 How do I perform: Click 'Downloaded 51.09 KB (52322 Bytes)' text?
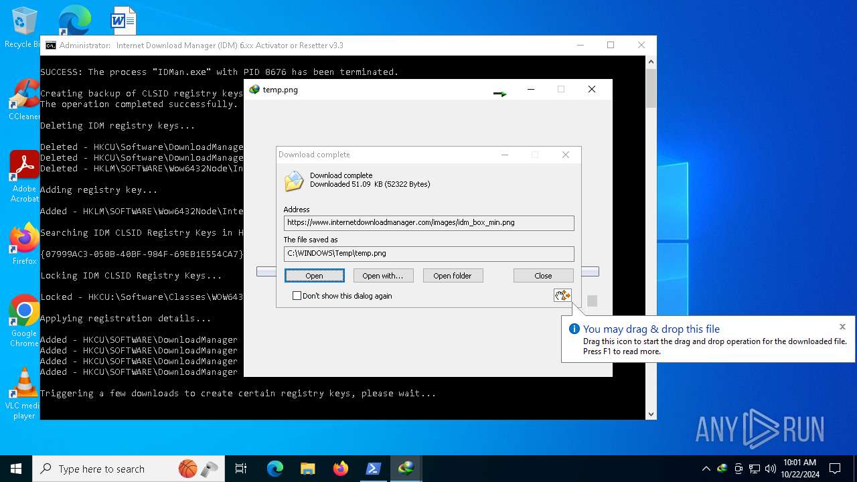[x=370, y=184]
